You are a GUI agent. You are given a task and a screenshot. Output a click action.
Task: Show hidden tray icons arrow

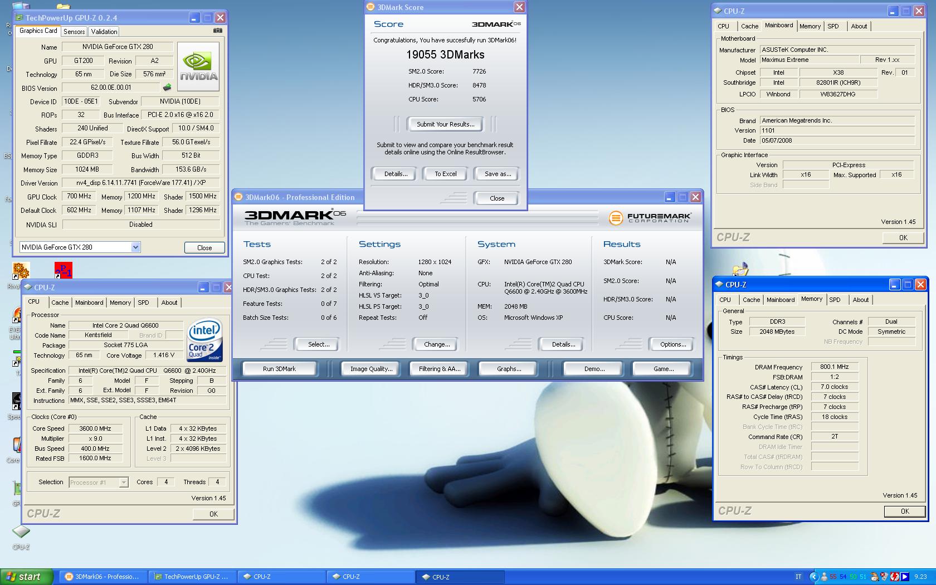(813, 577)
